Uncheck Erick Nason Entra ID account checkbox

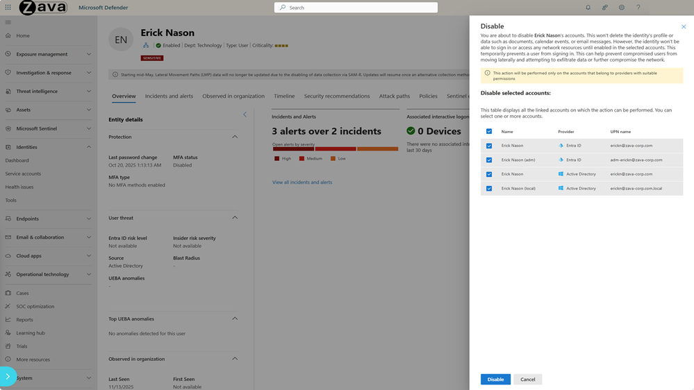click(x=489, y=146)
